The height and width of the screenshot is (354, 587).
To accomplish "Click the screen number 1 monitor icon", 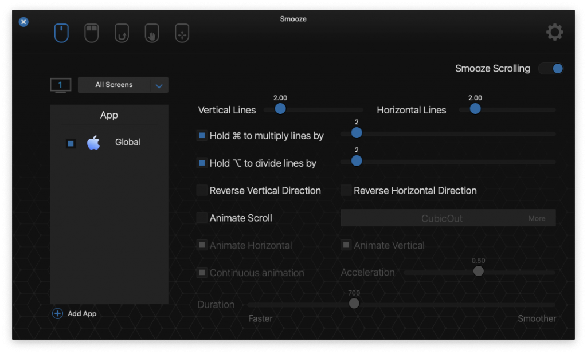I will click(60, 85).
